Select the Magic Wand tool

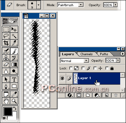(14, 36)
